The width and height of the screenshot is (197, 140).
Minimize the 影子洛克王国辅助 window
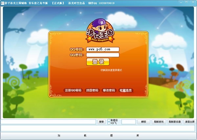pyautogui.click(x=181, y=2)
